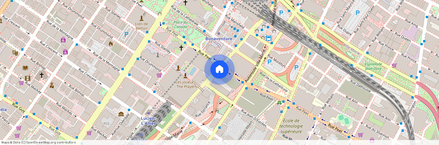
Task: Select the fire station flame icon
Action: (x=111, y=44)
